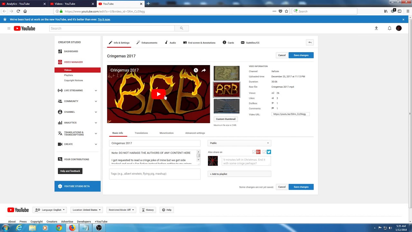412x232 pixels.
Task: Click the search magnifier button
Action: [x=182, y=28]
